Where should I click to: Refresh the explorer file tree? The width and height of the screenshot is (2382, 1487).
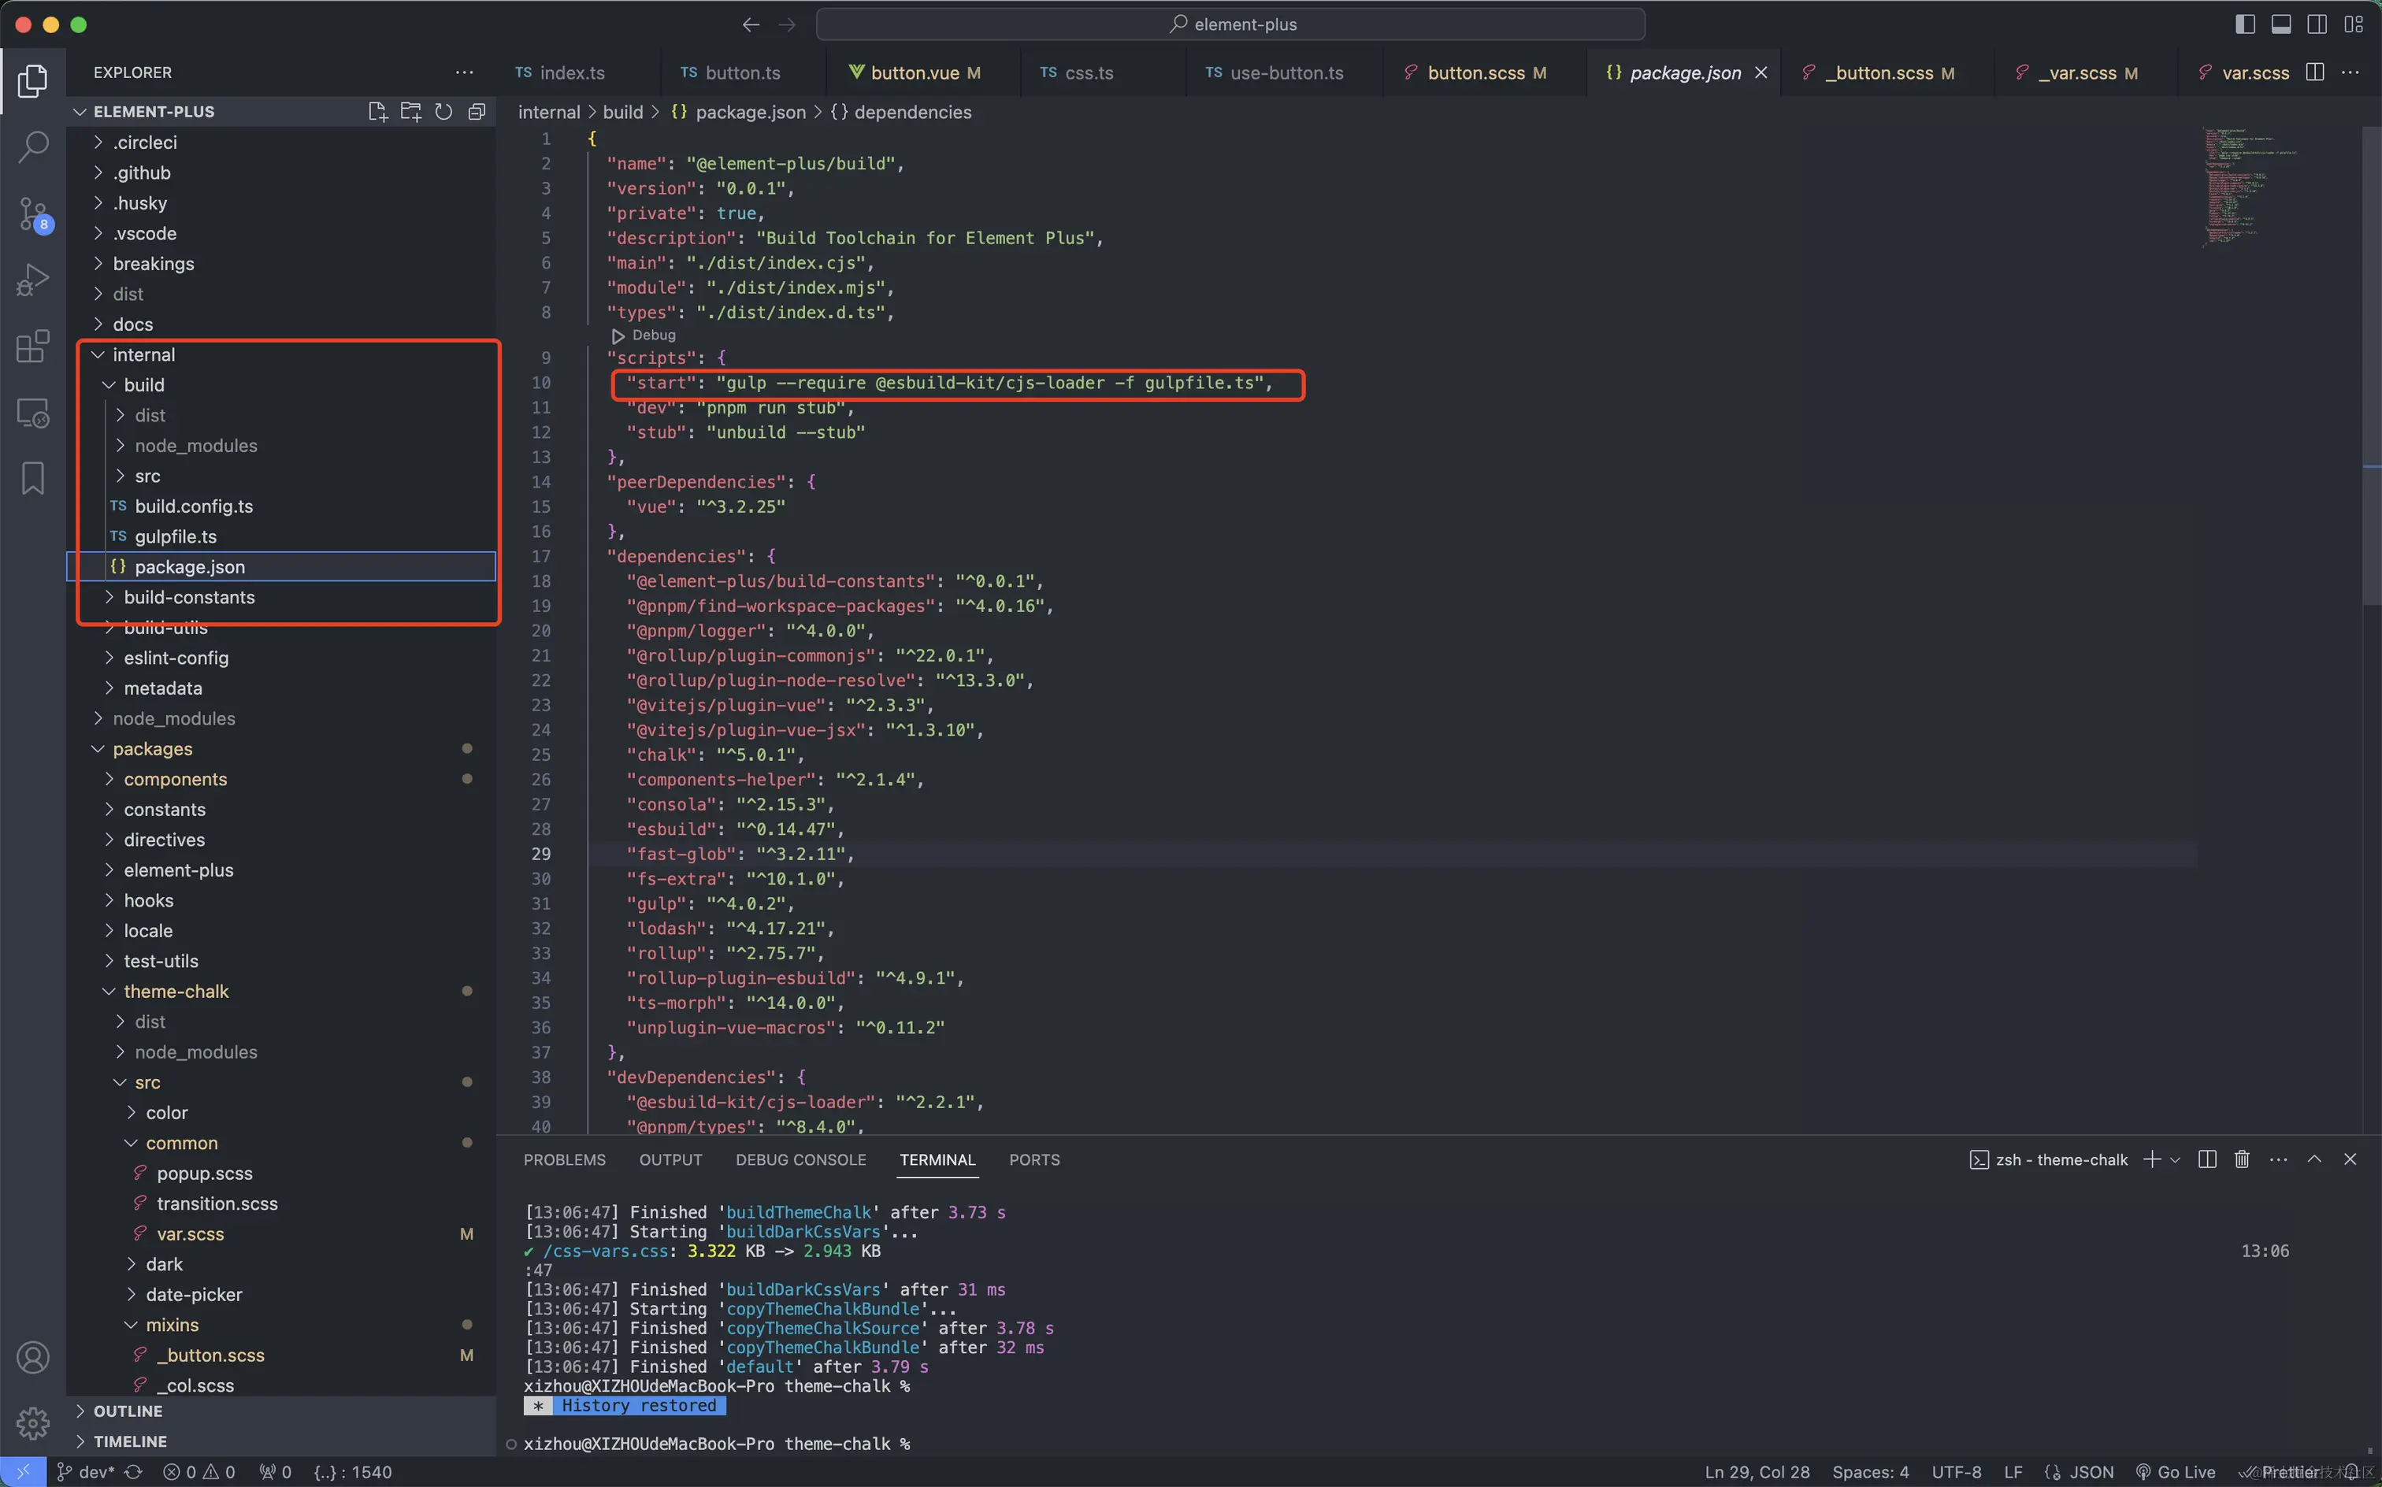(x=443, y=112)
